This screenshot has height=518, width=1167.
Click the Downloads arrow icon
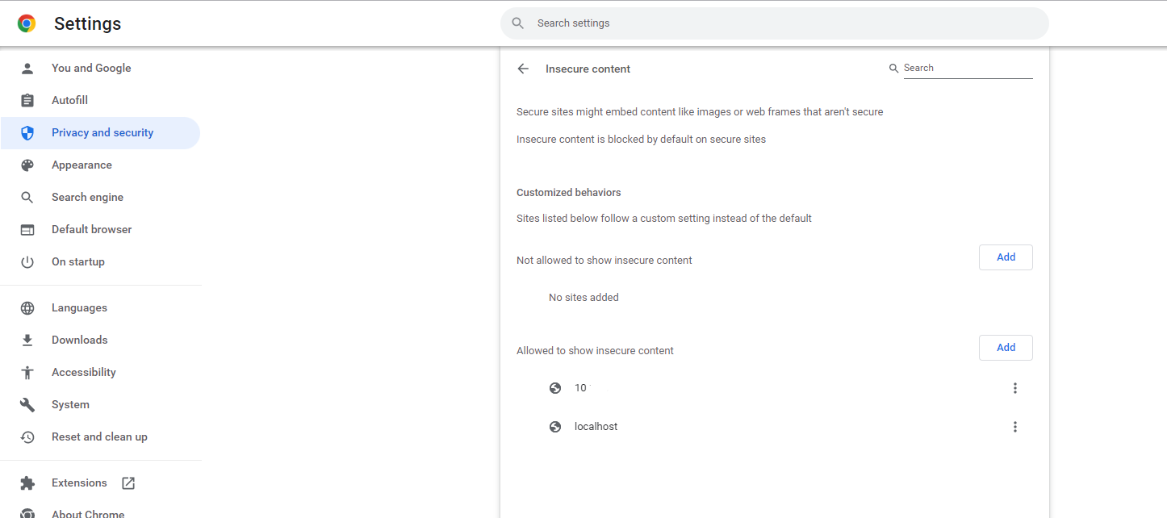[27, 340]
